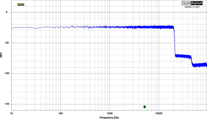Image resolution: width=207 pixels, height=119 pixels.
Task: Click the 1000 label on the frequency axis
Action: [x=110, y=114]
